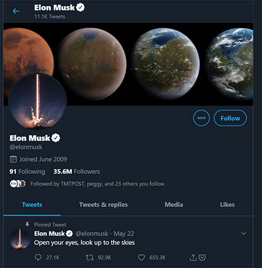This screenshot has height=268, width=262.
Task: Like the pinned tweet with the heart icon
Action: [x=141, y=258]
